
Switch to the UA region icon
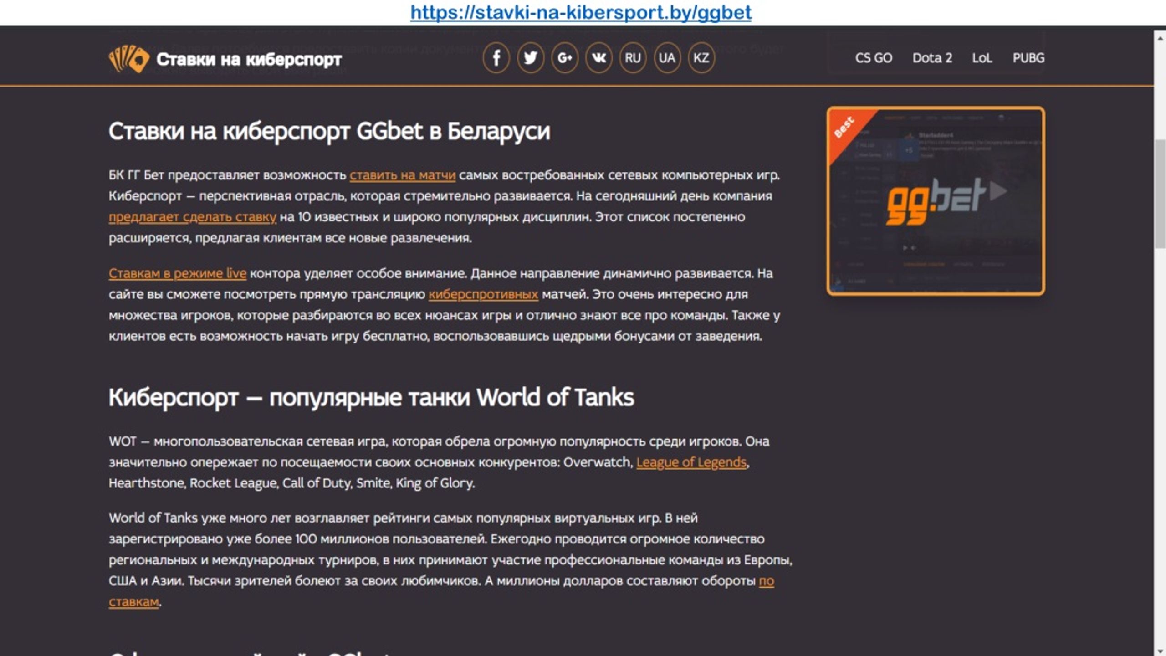pos(667,58)
